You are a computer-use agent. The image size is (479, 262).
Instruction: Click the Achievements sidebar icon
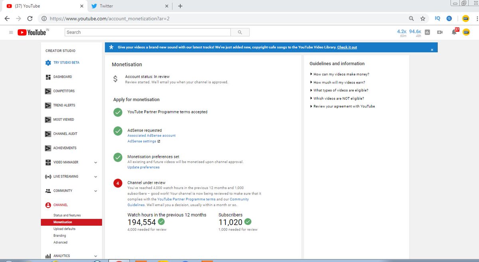pyautogui.click(x=48, y=148)
